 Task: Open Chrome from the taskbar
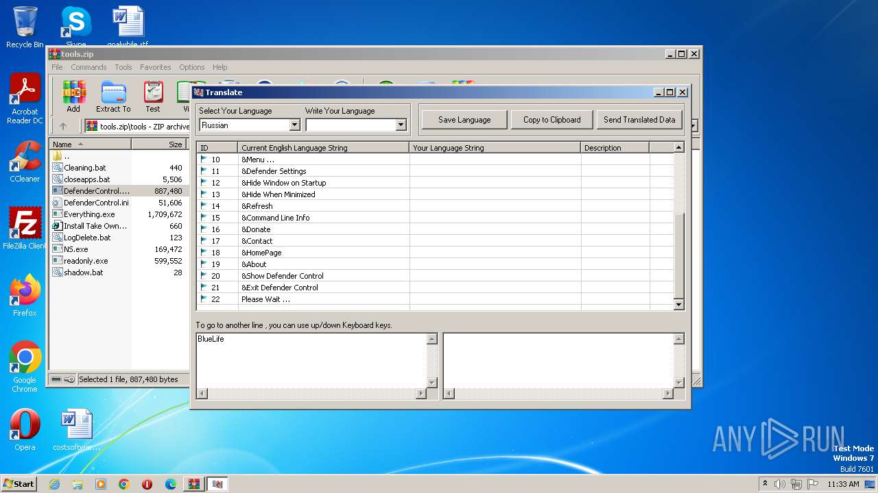(x=124, y=484)
